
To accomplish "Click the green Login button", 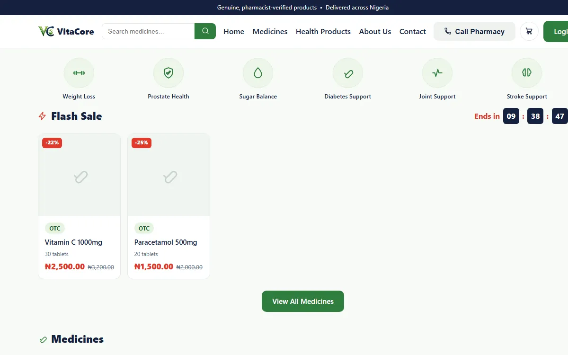I will tap(556, 31).
